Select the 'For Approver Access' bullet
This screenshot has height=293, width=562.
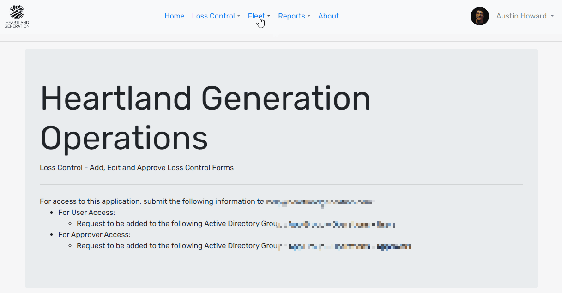(94, 235)
